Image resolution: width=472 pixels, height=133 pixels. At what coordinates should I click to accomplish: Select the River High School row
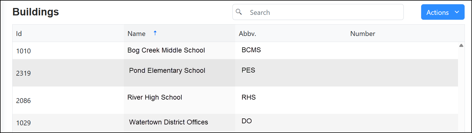[x=154, y=97]
